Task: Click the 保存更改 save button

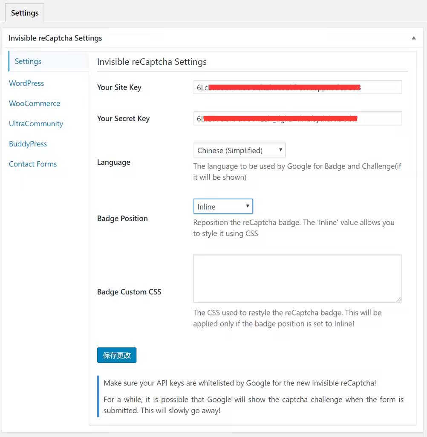Action: (117, 355)
